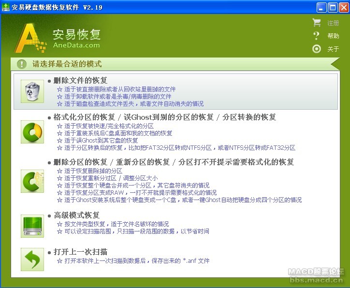This screenshot has height=288, width=350.
Task: Select 高级模式恢复 mode heading
Action: click(x=76, y=215)
